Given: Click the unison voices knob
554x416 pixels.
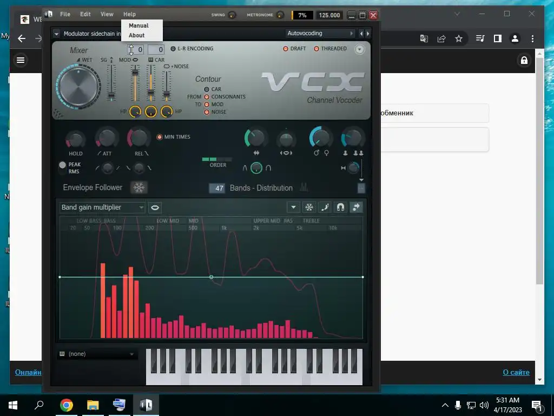Looking at the screenshot, I should 353,138.
